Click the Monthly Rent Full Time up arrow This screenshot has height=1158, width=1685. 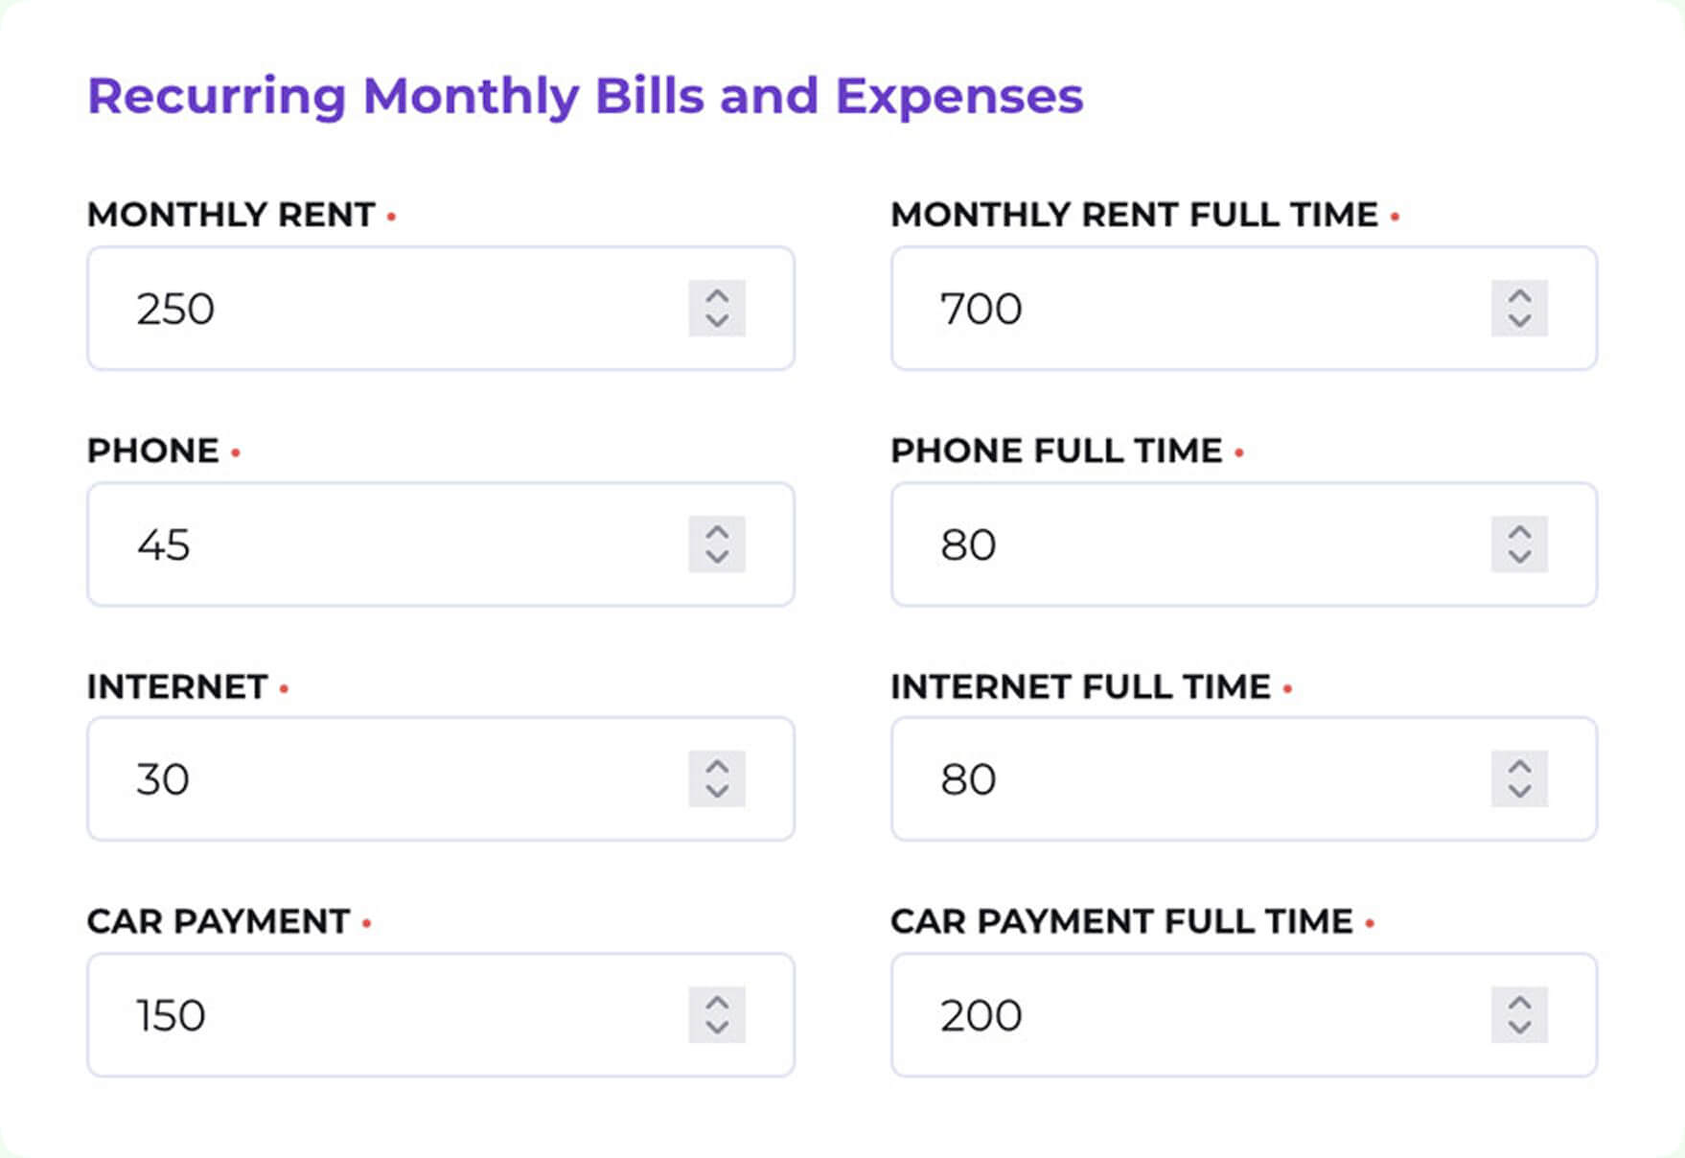pos(1520,296)
